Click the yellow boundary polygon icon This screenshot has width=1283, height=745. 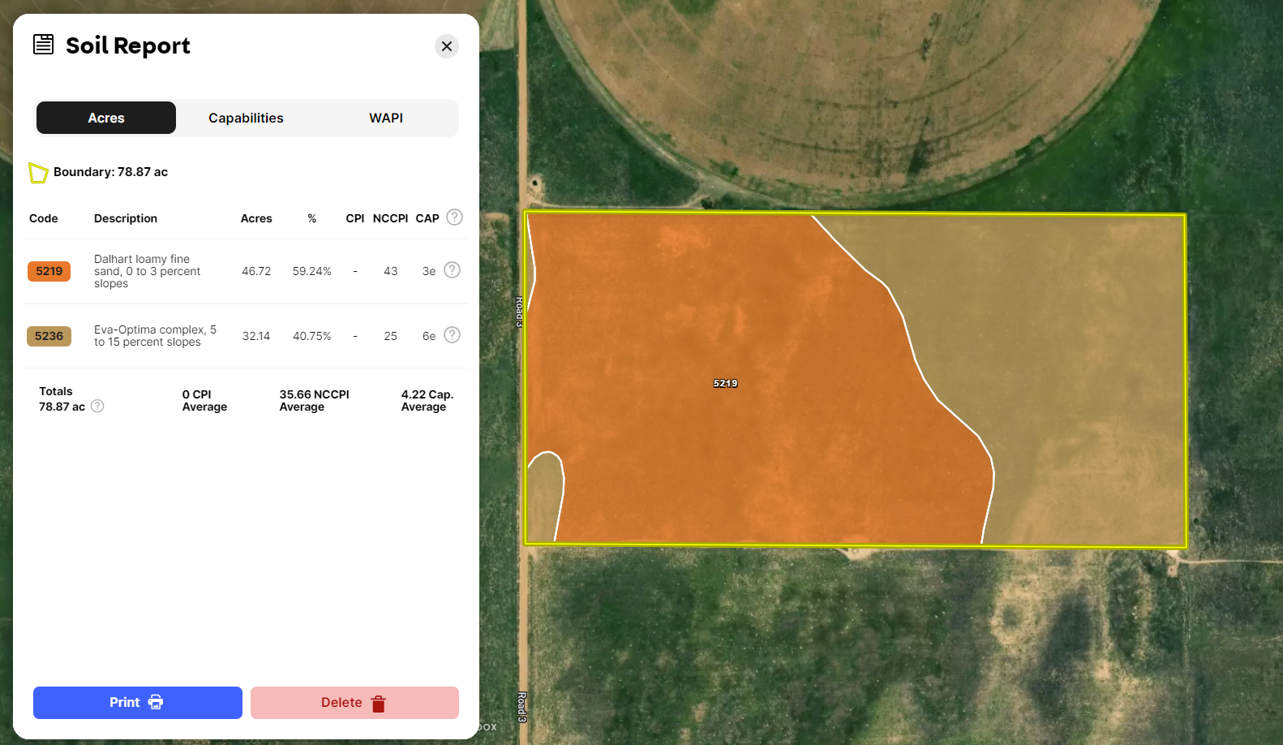38,172
